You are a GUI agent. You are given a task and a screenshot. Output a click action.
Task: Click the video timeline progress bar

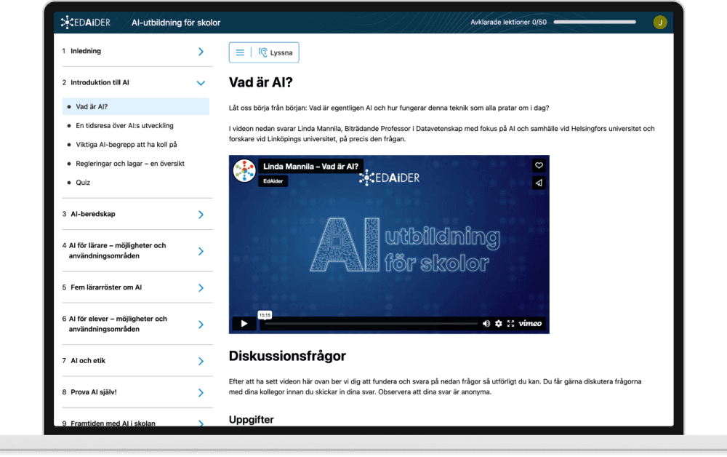pyautogui.click(x=363, y=322)
